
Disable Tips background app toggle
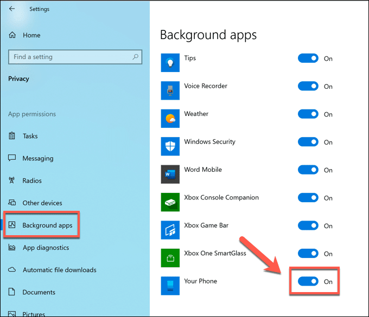[x=308, y=59]
